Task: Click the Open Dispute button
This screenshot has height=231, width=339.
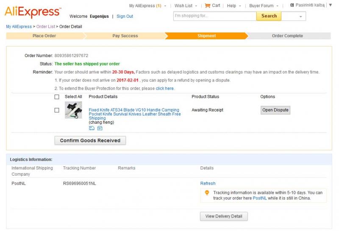Action: pos(275,110)
